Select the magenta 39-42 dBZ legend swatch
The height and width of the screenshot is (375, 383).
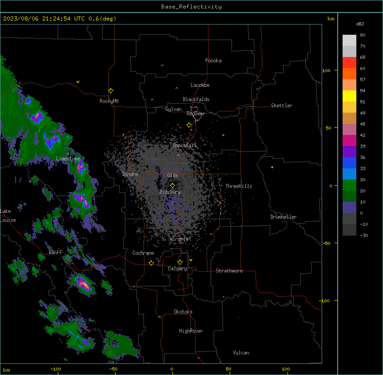tap(349, 140)
